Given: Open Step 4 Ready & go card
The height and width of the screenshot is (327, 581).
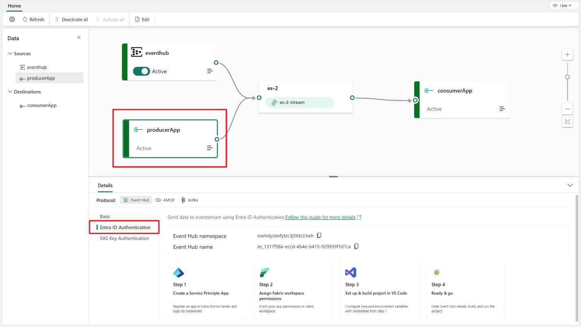Looking at the screenshot, I should click(465, 290).
